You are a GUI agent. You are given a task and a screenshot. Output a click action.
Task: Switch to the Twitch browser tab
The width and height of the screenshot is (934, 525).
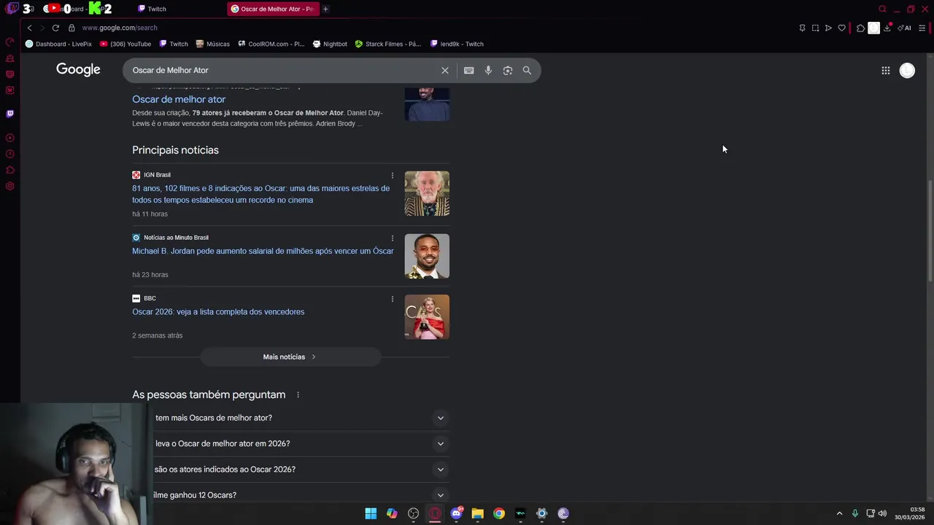153,9
